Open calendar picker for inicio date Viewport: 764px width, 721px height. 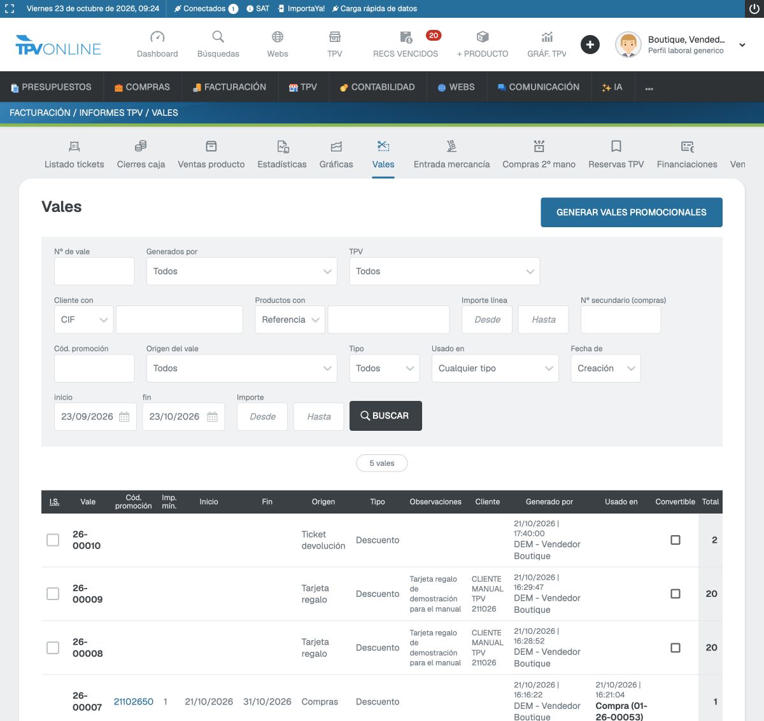point(124,417)
